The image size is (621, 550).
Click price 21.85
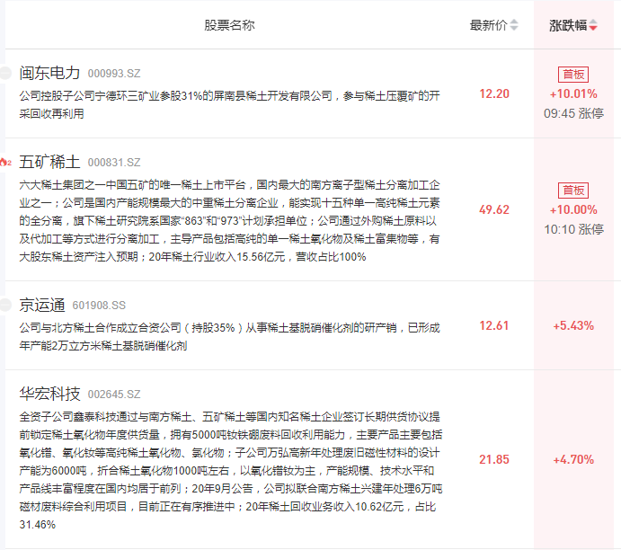coord(494,459)
